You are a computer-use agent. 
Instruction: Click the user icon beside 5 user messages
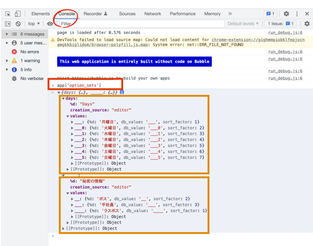coord(14,43)
